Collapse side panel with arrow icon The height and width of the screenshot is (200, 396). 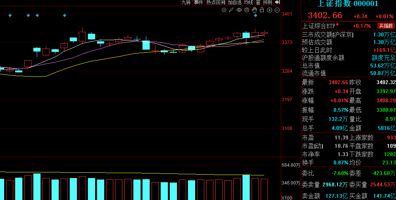(x=277, y=2)
